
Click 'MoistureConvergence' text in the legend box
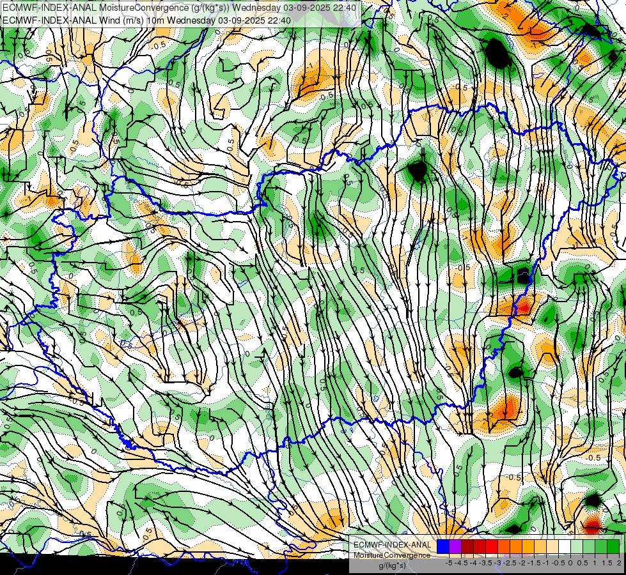pos(392,555)
